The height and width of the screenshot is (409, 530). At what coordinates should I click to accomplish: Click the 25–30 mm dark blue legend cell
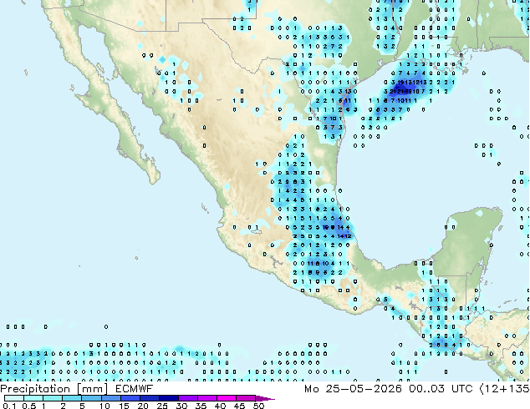point(168,398)
